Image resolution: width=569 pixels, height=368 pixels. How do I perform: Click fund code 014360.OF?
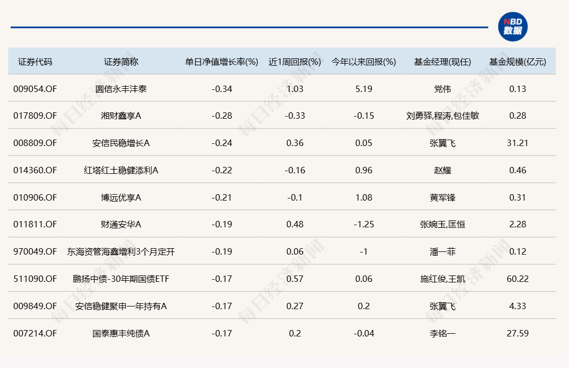(35, 170)
